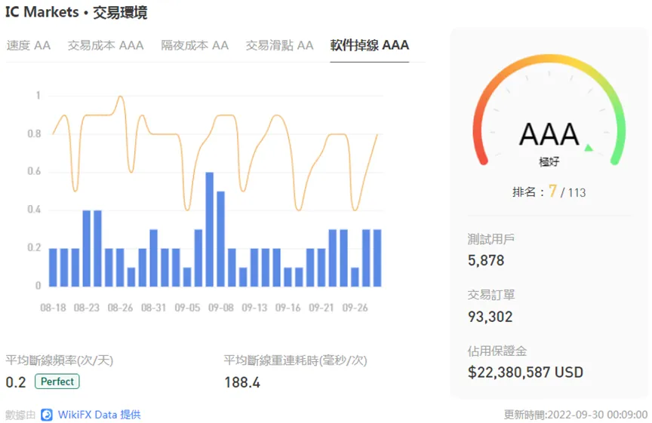Select the 隔夜成本 AA tab
Viewport: 652px width, 423px height.
[x=195, y=45]
